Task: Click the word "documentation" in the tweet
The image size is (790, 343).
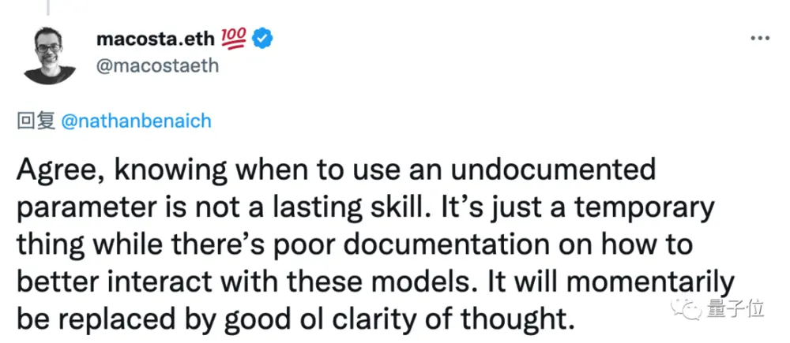Action: click(430, 245)
